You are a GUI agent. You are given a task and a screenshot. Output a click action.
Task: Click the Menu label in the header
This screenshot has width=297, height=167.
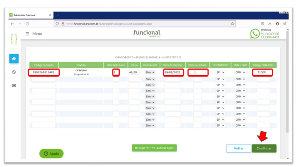[x=37, y=34]
